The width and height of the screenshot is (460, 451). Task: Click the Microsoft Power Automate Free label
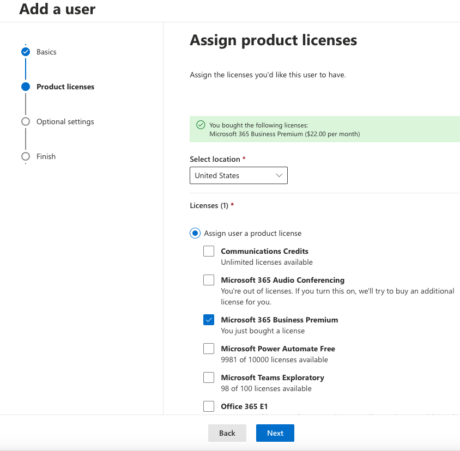click(278, 349)
